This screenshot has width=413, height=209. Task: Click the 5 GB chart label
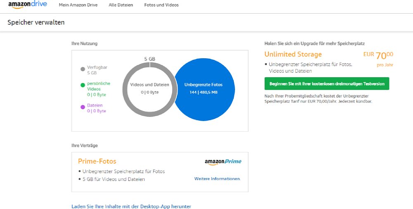click(150, 59)
